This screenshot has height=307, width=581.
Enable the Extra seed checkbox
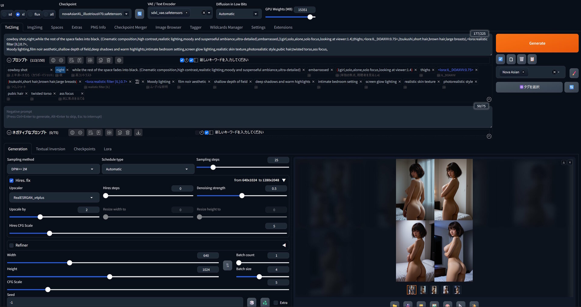[276, 303]
